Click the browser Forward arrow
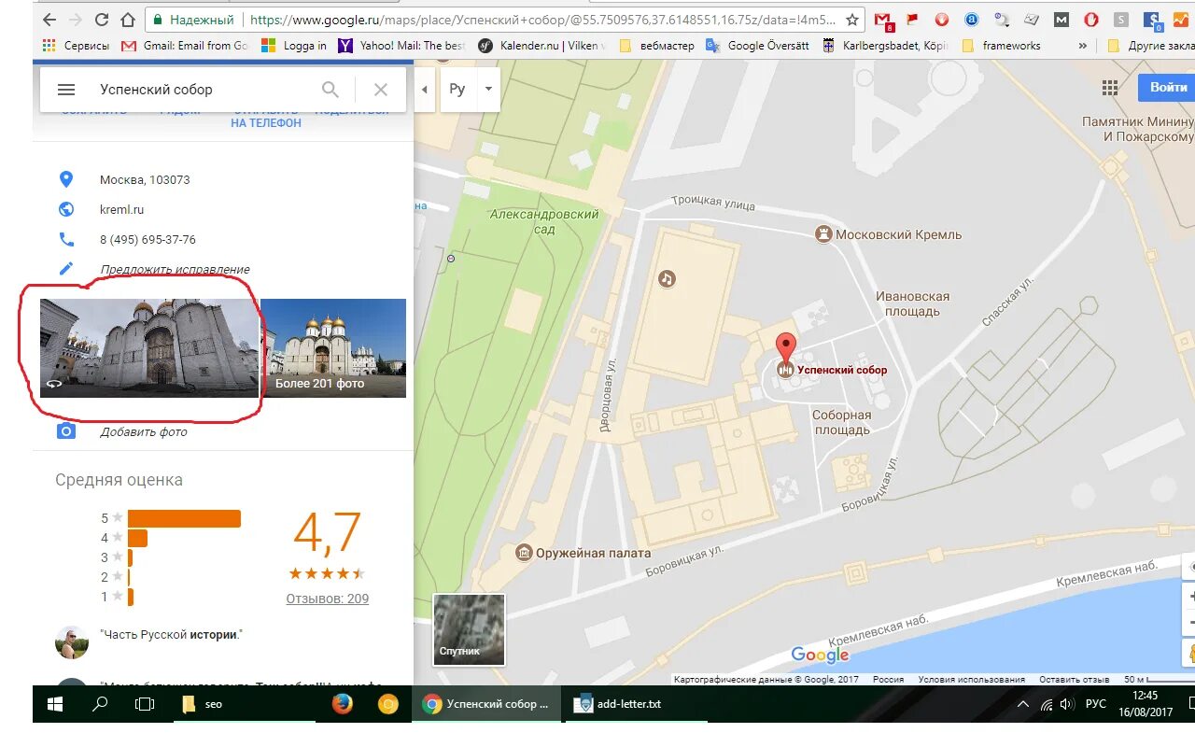1195x747 pixels. click(x=76, y=20)
